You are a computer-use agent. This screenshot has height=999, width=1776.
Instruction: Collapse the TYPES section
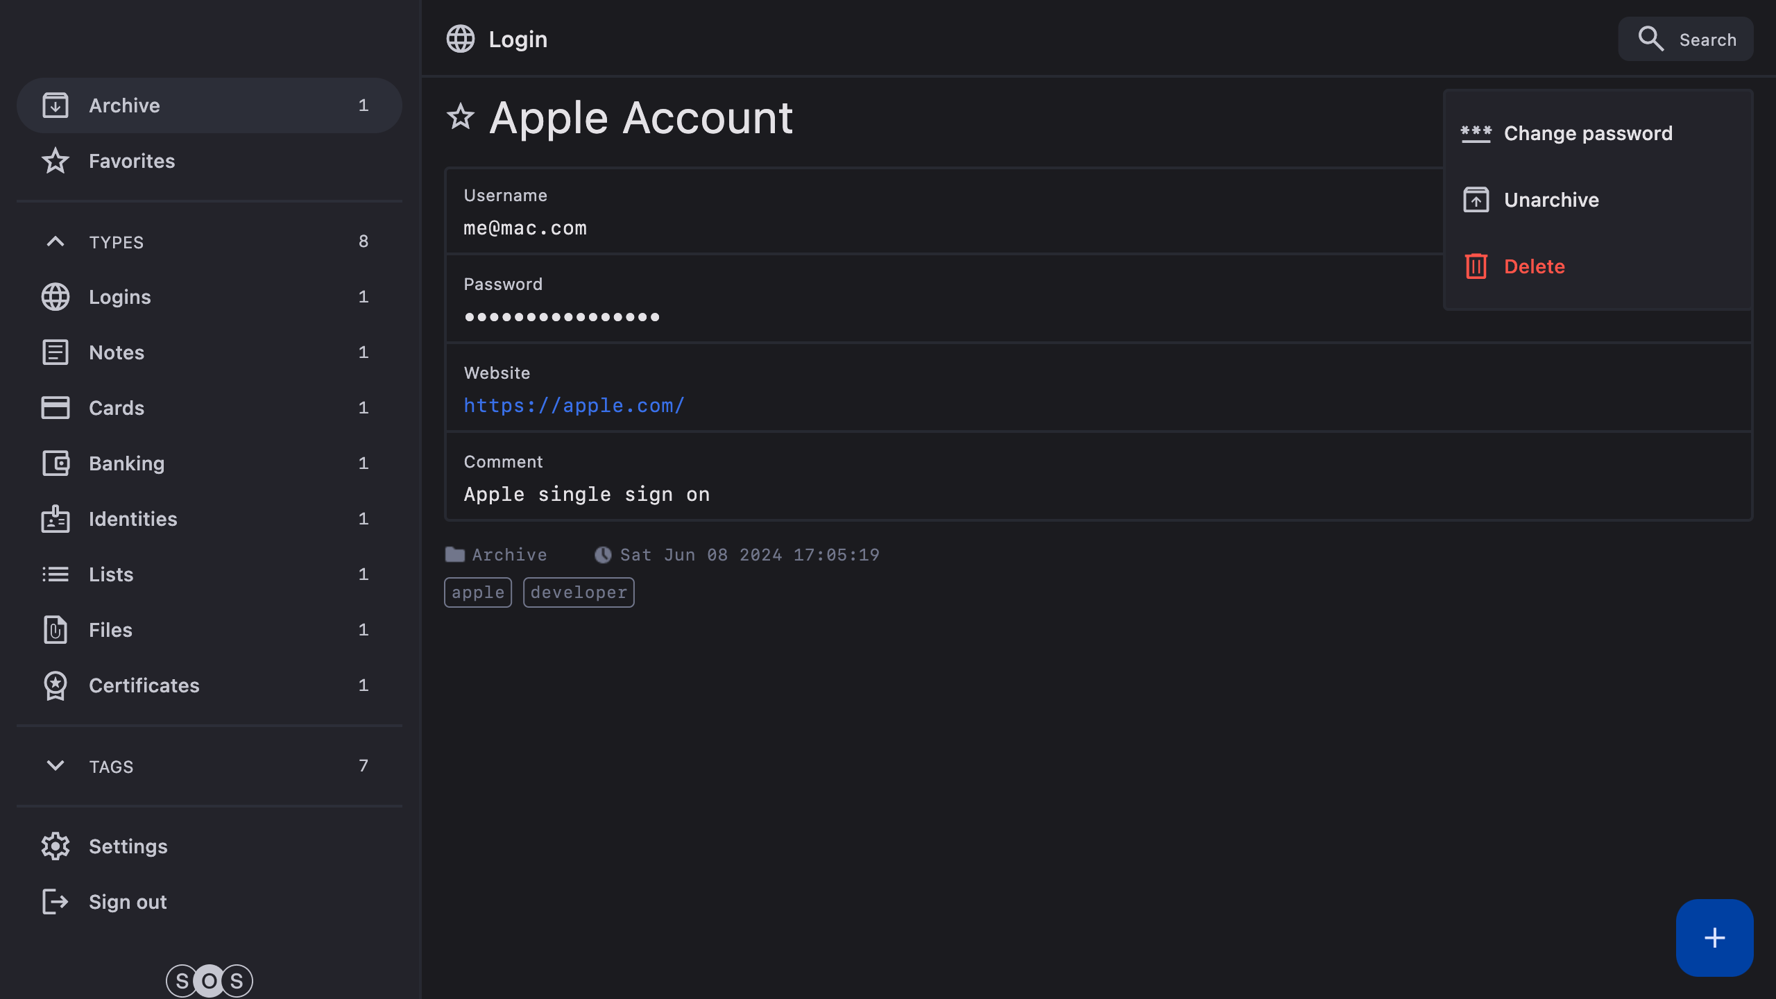[55, 241]
